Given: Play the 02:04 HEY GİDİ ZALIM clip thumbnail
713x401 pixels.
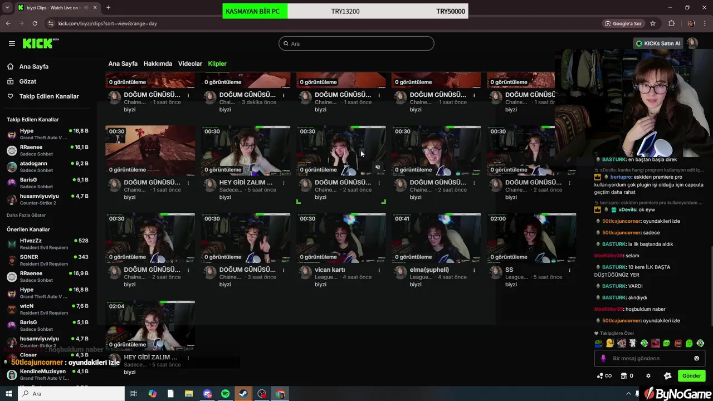Looking at the screenshot, I should tap(150, 325).
